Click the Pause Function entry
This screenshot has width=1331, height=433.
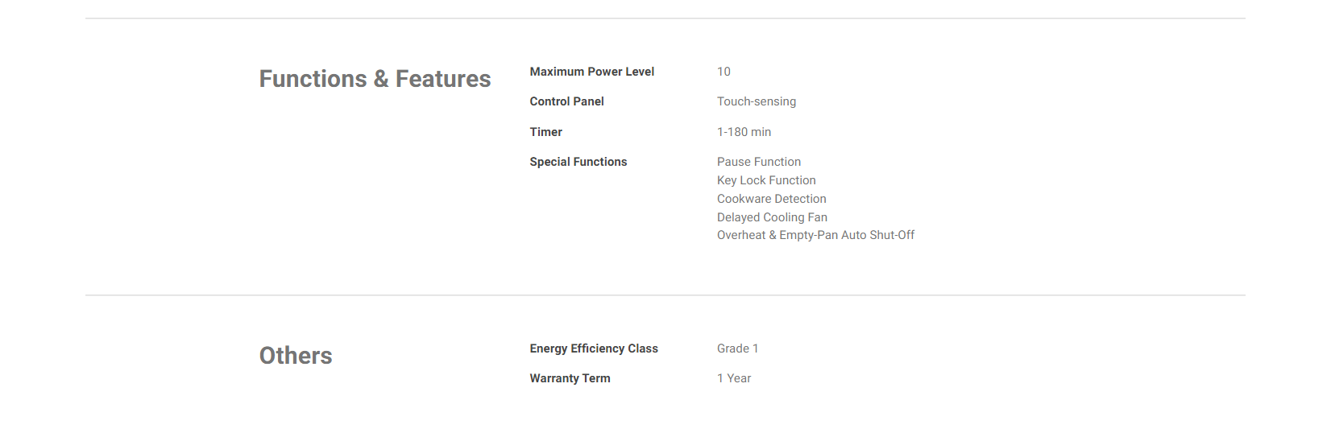coord(758,162)
